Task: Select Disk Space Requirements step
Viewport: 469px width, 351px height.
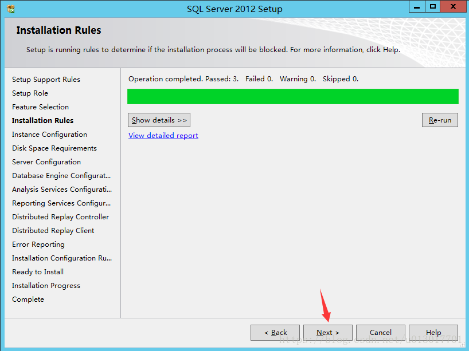Action: click(x=54, y=148)
